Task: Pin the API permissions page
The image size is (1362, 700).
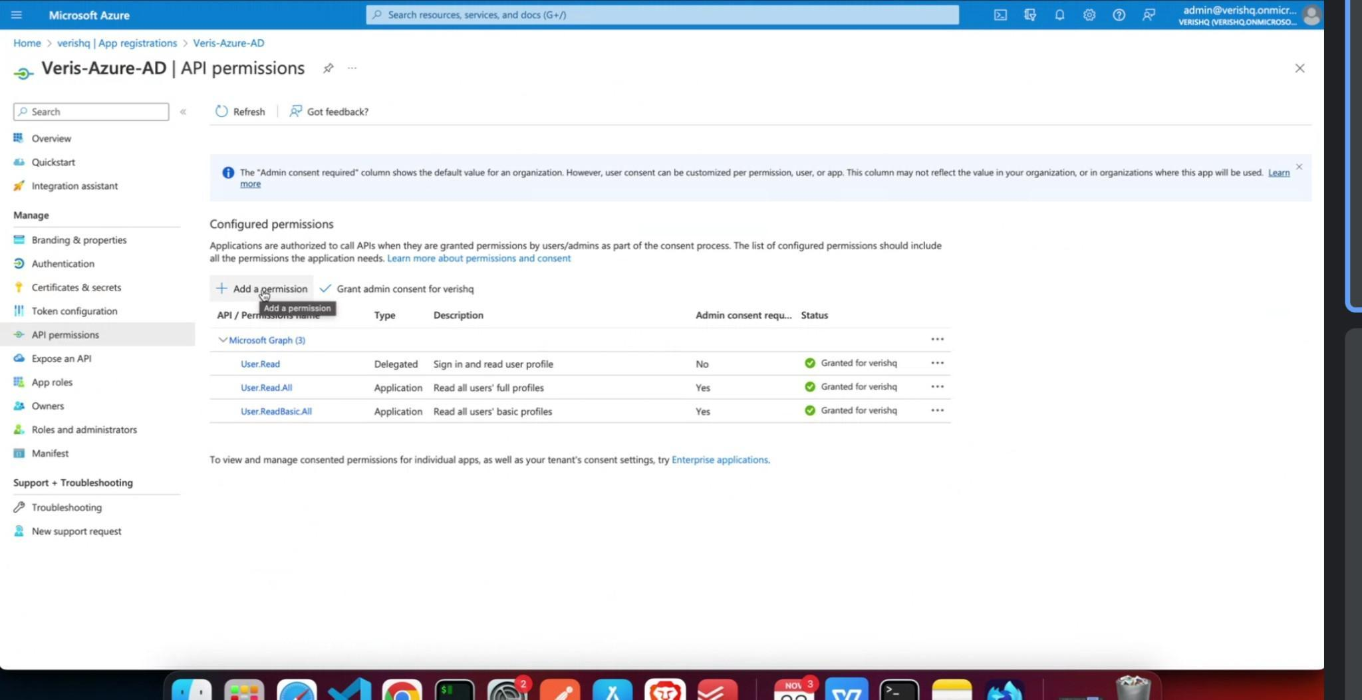Action: pyautogui.click(x=328, y=68)
